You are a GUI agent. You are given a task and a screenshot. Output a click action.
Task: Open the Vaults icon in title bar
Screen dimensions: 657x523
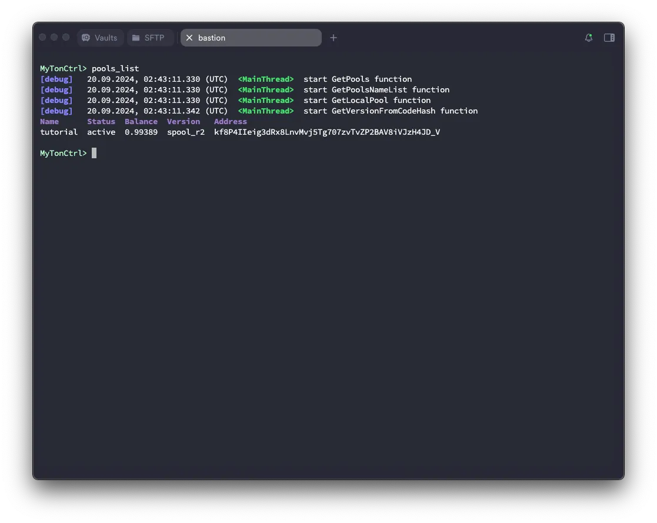86,38
